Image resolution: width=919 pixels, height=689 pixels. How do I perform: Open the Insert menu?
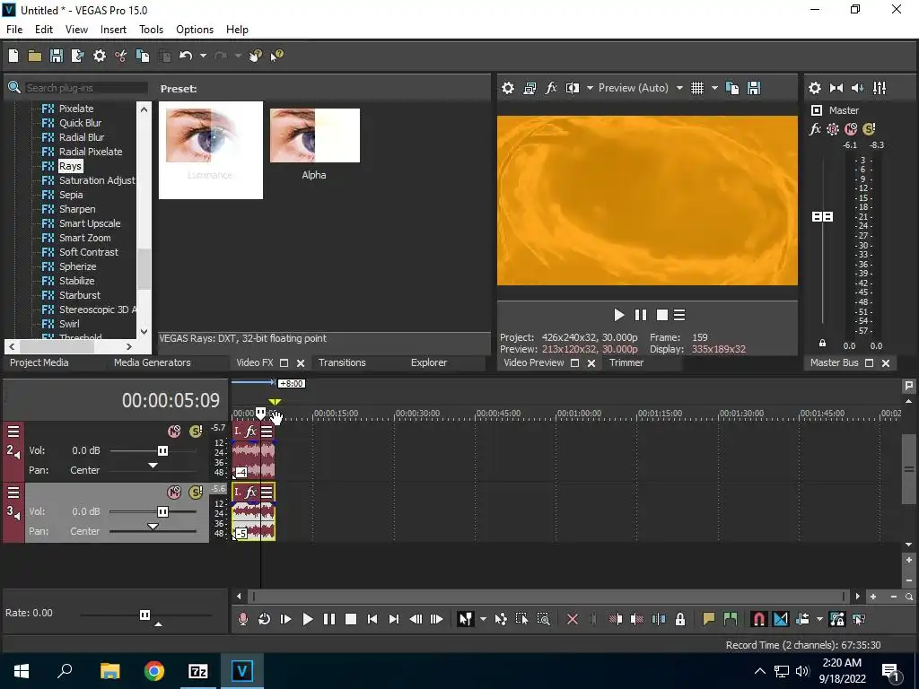(x=113, y=30)
